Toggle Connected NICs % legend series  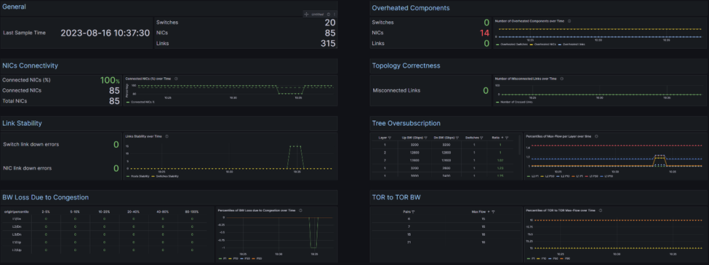(140, 102)
